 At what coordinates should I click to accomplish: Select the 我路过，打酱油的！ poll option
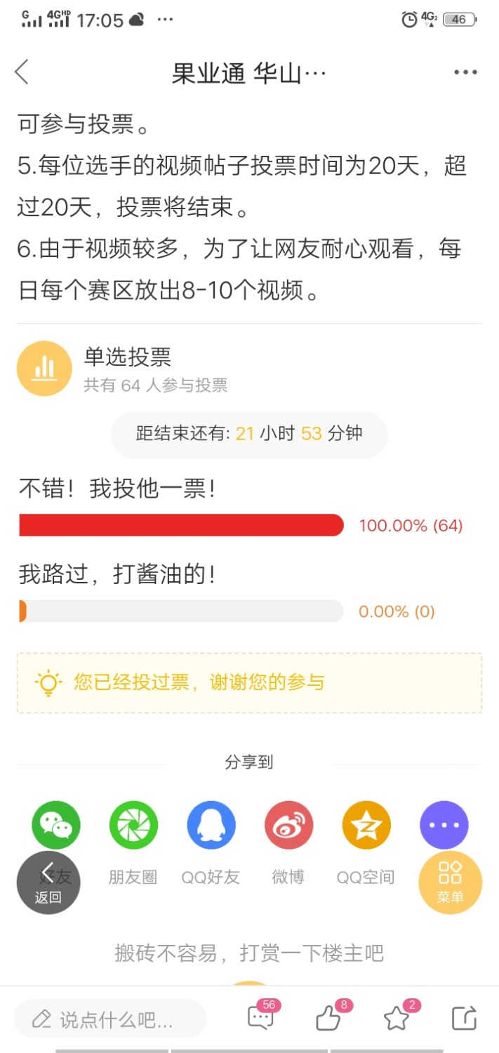point(117,575)
